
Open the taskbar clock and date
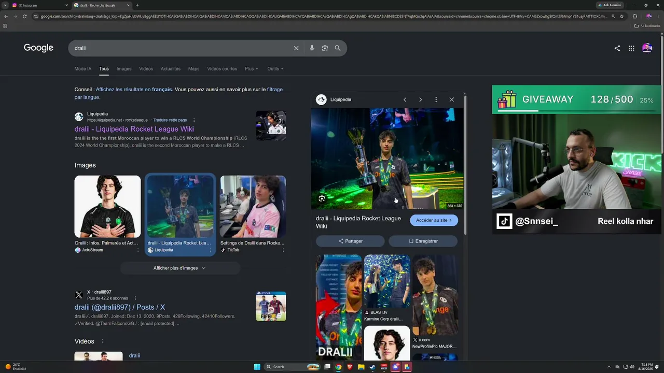pos(647,367)
